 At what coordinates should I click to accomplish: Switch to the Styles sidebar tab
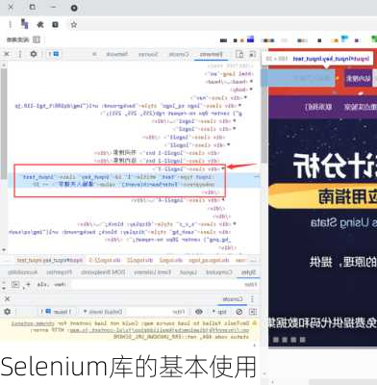pyautogui.click(x=248, y=272)
